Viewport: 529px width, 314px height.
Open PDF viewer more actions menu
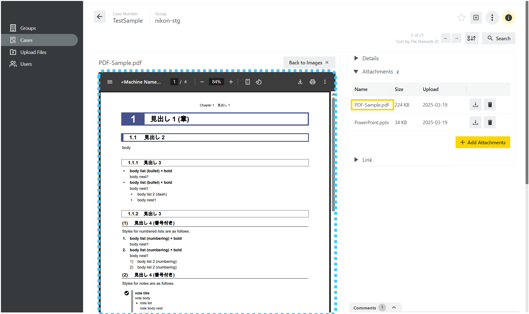[x=325, y=82]
